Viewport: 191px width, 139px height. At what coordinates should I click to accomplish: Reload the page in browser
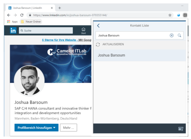pyautogui.click(x=22, y=15)
